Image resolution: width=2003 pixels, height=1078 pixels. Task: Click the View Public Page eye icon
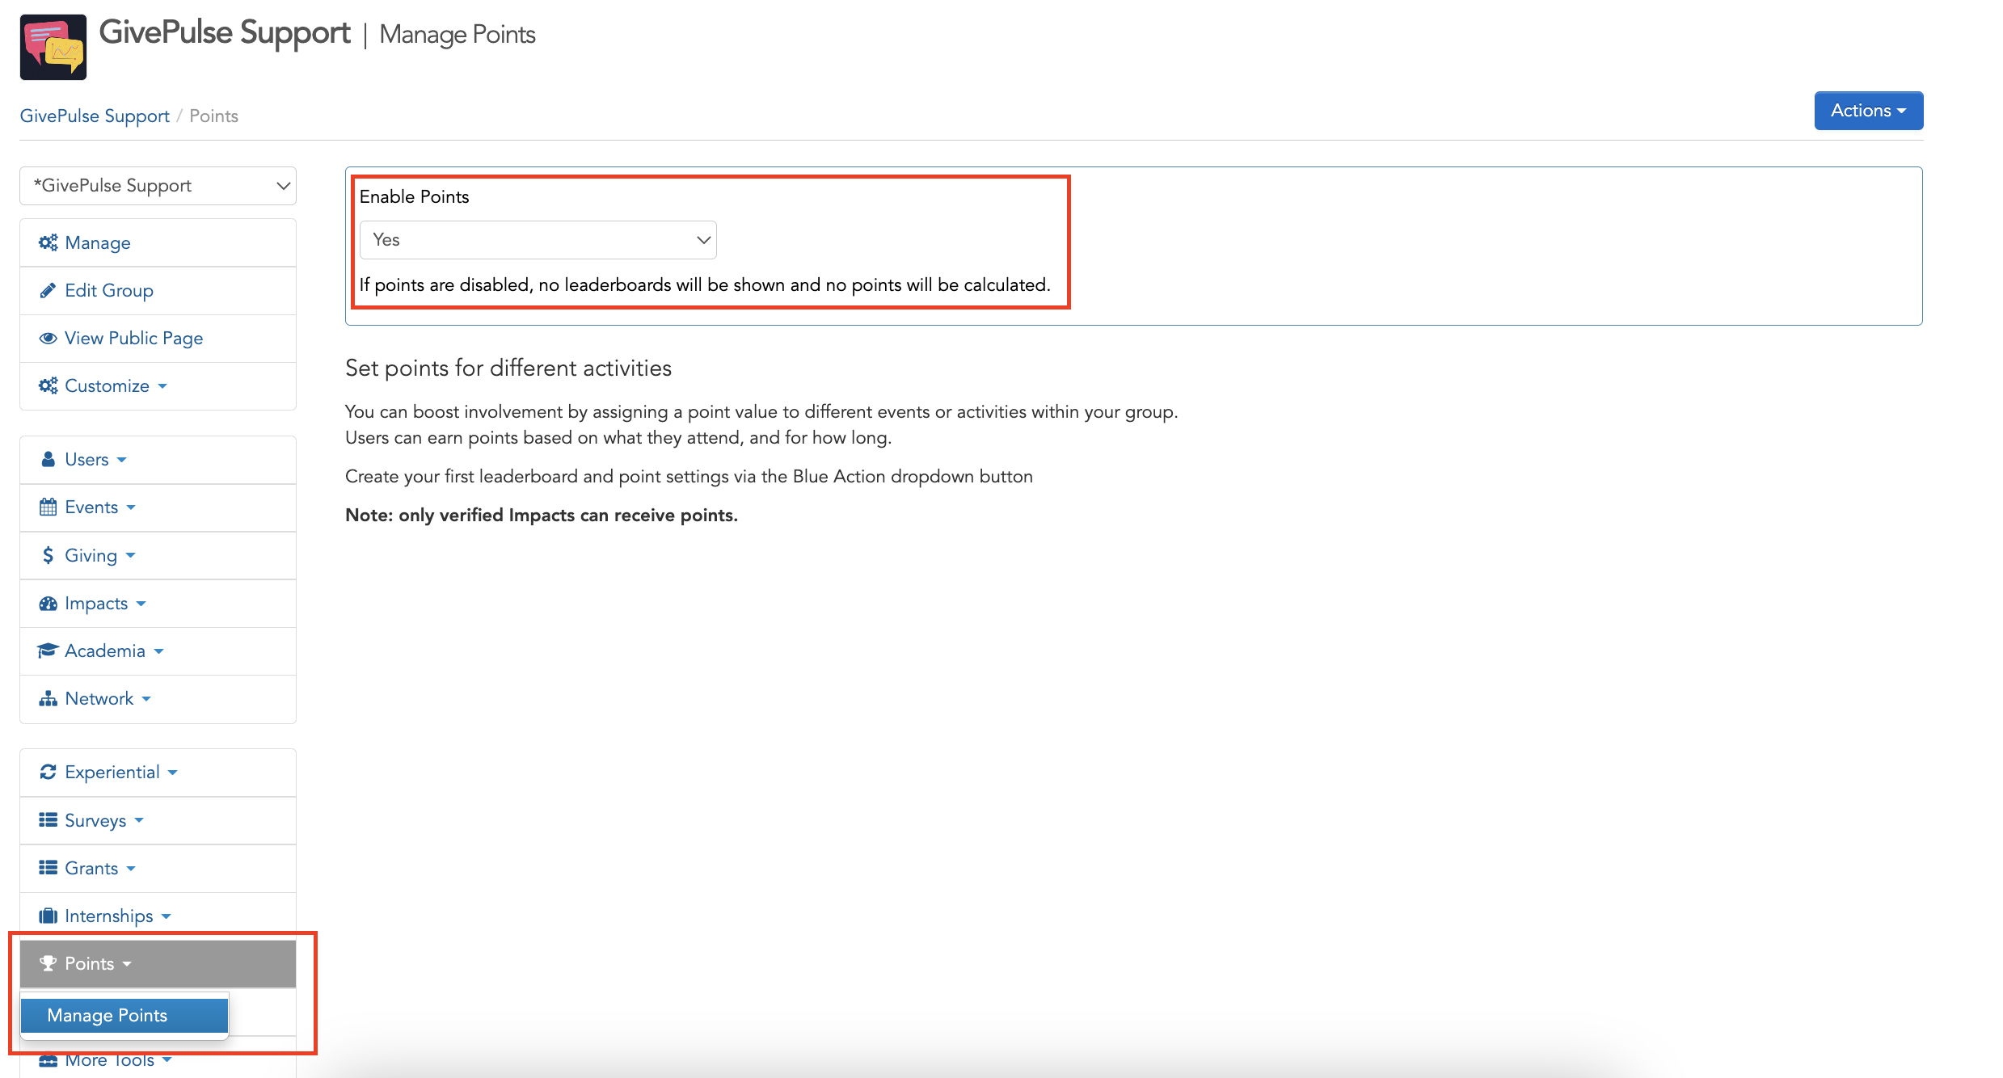(48, 338)
